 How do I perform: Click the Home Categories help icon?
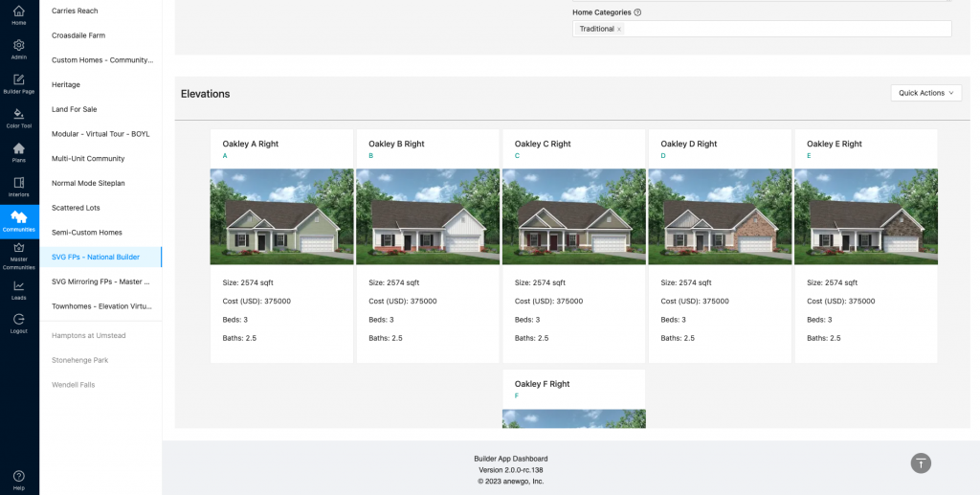(637, 11)
